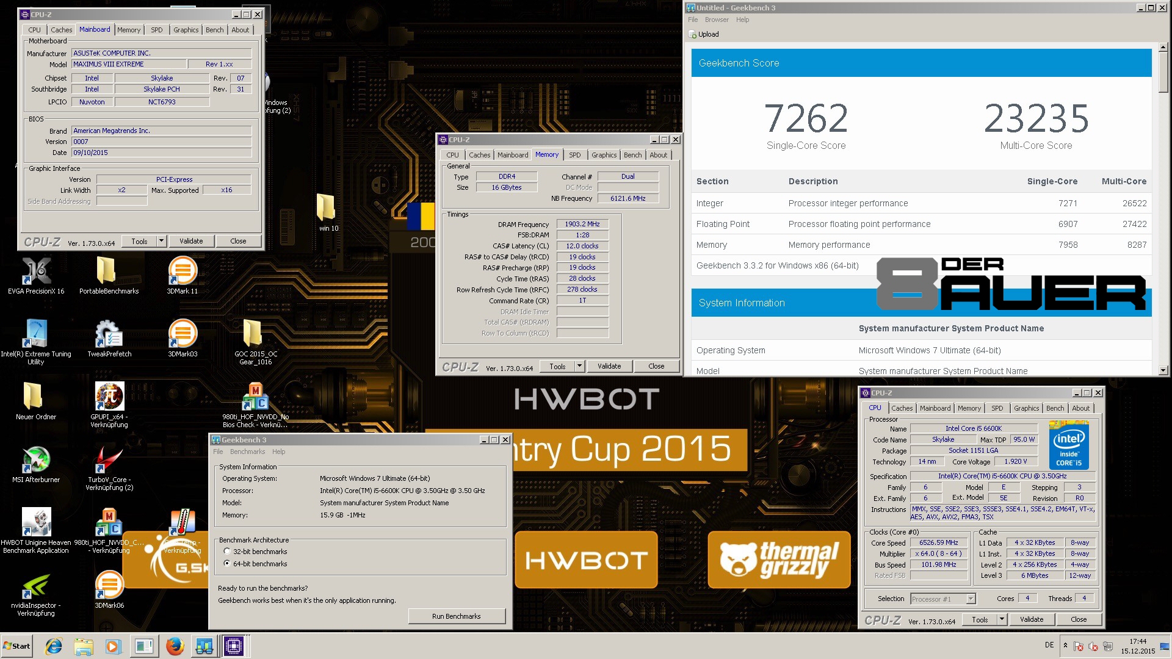The image size is (1172, 659).
Task: Switch to the taskbar app with window thumbnail icon
Action: click(144, 646)
